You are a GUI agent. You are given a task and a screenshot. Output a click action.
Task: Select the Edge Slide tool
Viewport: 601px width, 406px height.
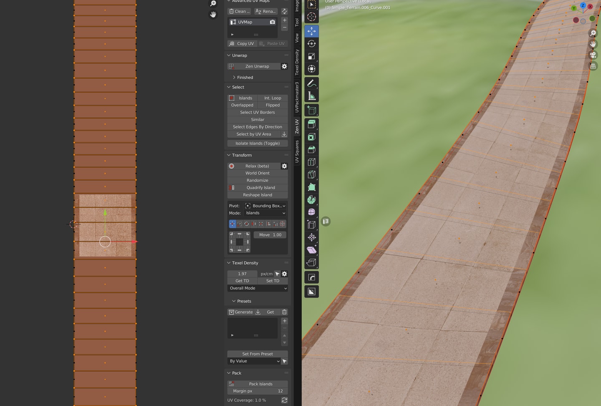(x=311, y=224)
